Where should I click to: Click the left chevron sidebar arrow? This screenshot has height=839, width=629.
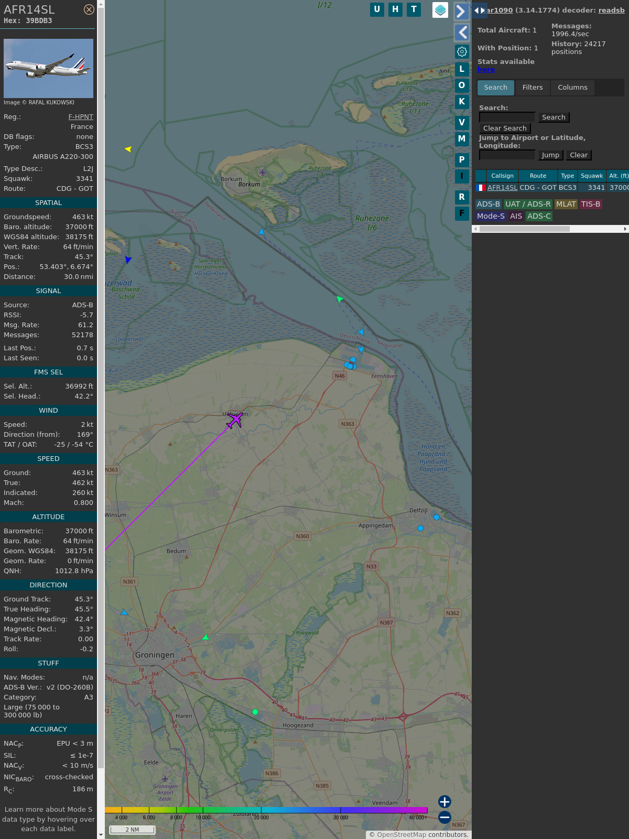tap(461, 33)
